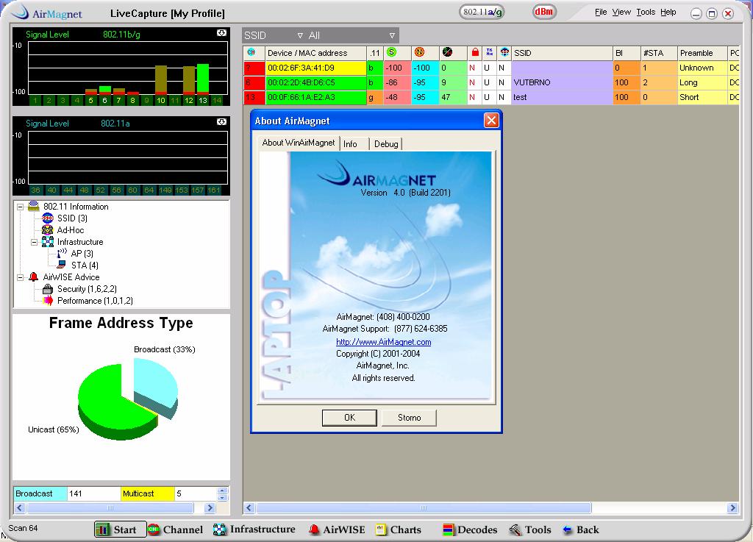Select Performance (1,0,1,2) advice item
Viewport: 753px width, 542px height.
pos(95,301)
